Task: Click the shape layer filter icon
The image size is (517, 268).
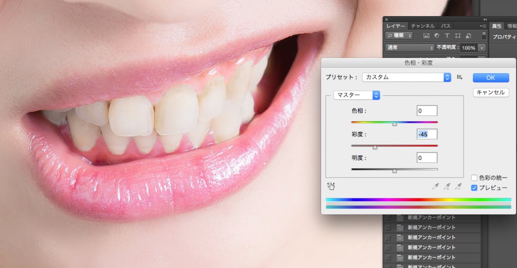Action: click(457, 36)
